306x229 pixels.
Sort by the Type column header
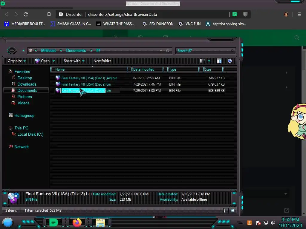[x=183, y=69]
